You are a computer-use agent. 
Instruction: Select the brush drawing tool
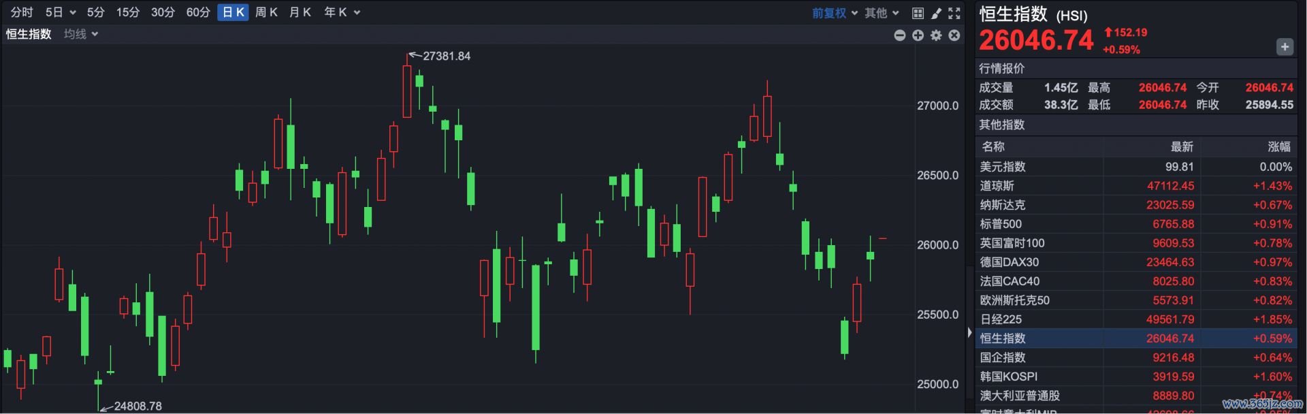point(936,13)
